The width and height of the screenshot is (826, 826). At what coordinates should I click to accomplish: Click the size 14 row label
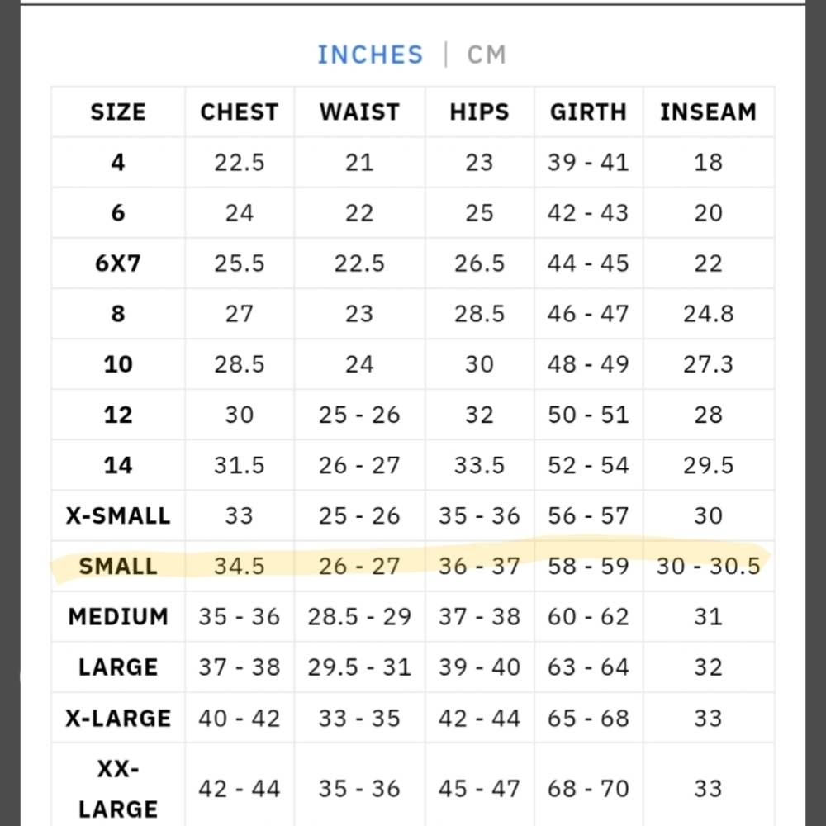click(118, 465)
